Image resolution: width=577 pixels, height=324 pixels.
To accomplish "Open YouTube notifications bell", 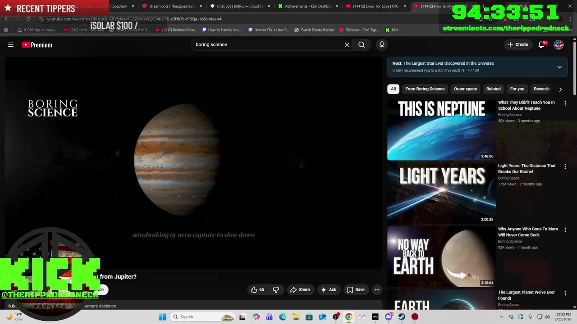I will coord(542,45).
